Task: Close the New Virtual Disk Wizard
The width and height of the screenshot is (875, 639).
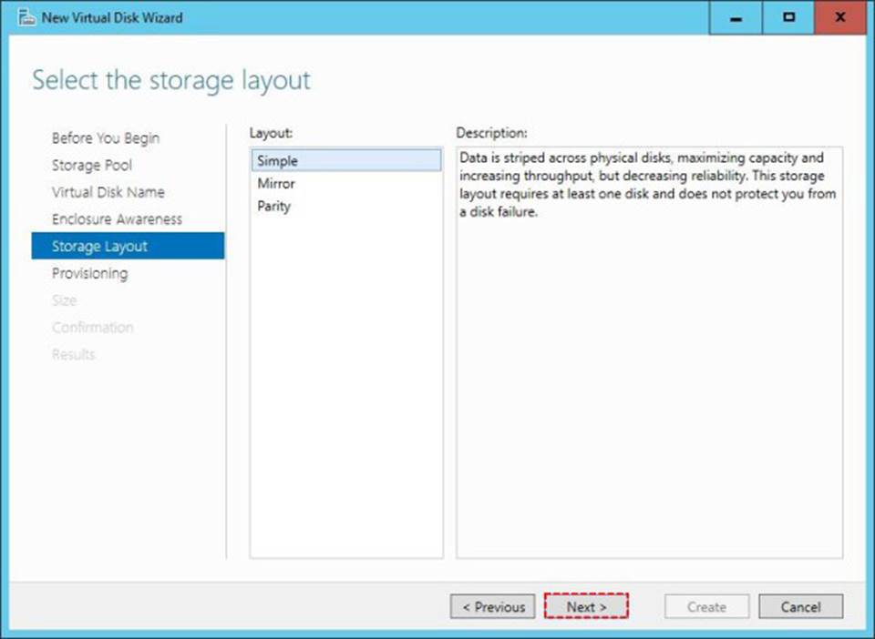Action: (840, 18)
